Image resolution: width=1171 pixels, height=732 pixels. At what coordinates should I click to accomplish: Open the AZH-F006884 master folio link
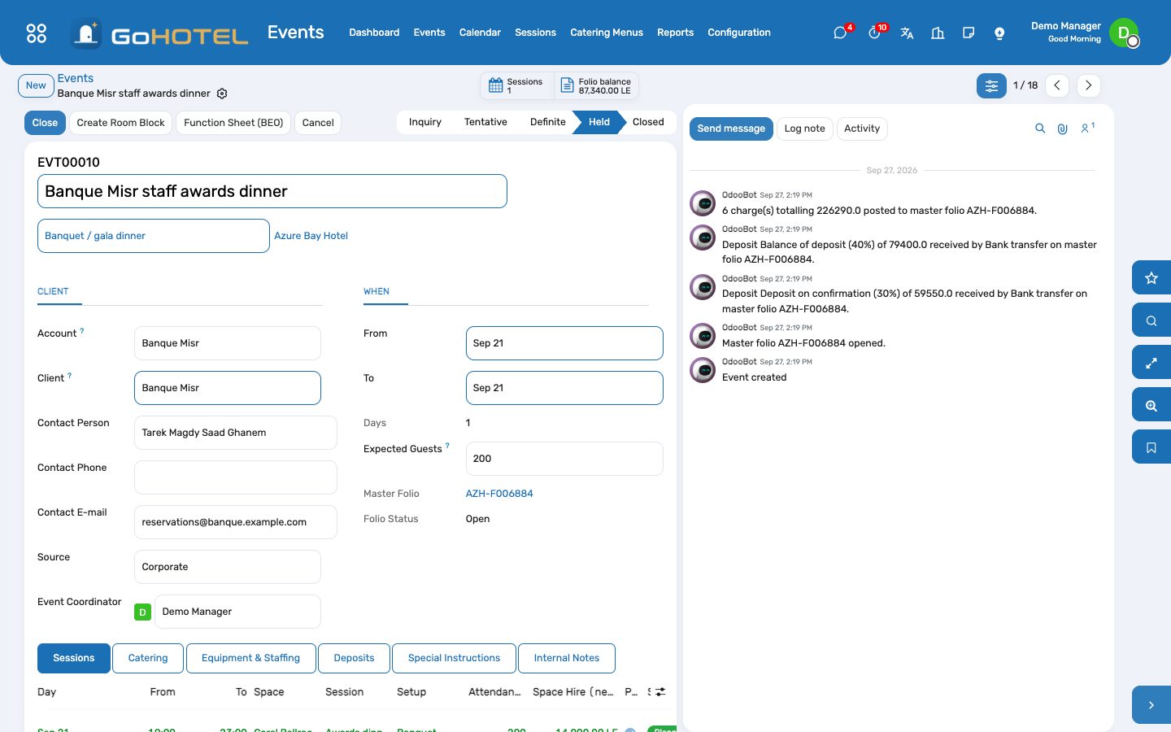click(499, 494)
